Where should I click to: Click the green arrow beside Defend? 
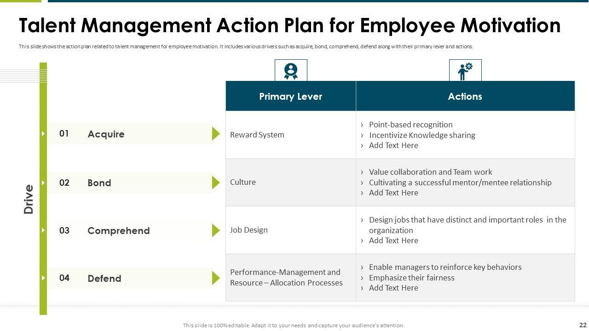215,278
